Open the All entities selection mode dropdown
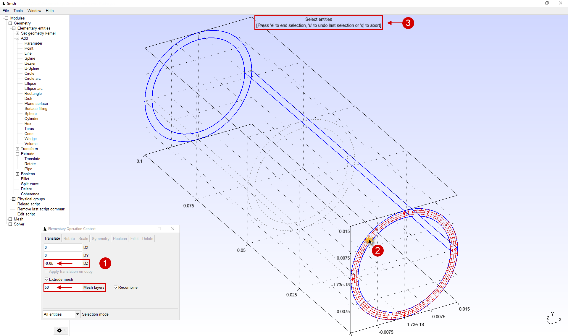The image size is (568, 336). (78, 314)
